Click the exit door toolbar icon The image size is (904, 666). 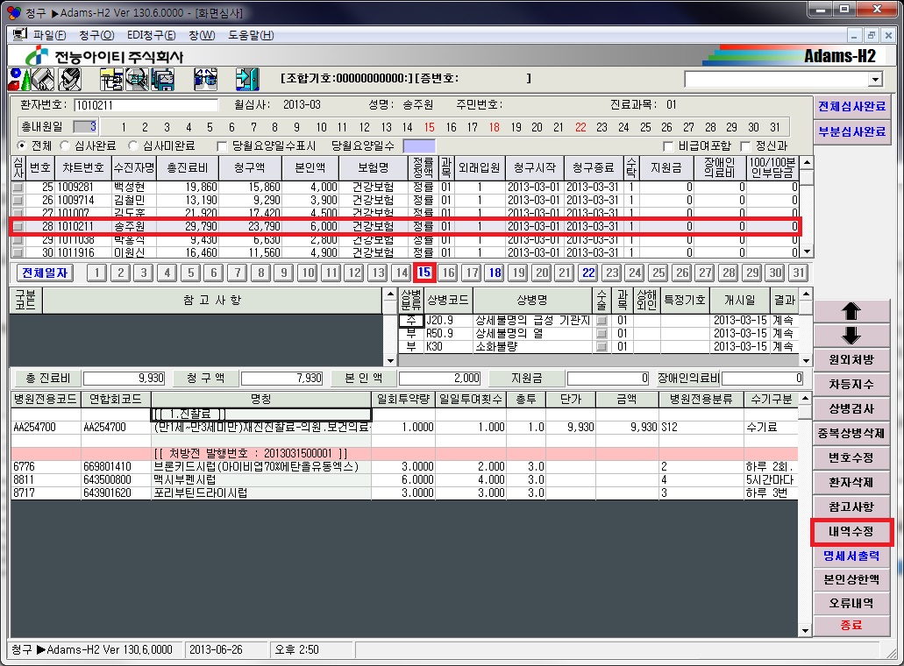[x=247, y=79]
